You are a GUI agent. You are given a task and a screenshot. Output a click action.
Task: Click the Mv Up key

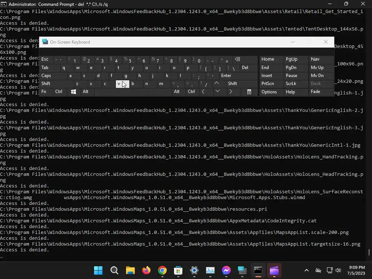(321, 68)
